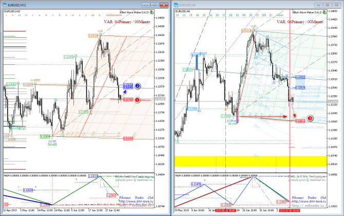Screen dimensions: 344x216
Task: Select wave label d in H12 chart
Action: (x=59, y=15)
